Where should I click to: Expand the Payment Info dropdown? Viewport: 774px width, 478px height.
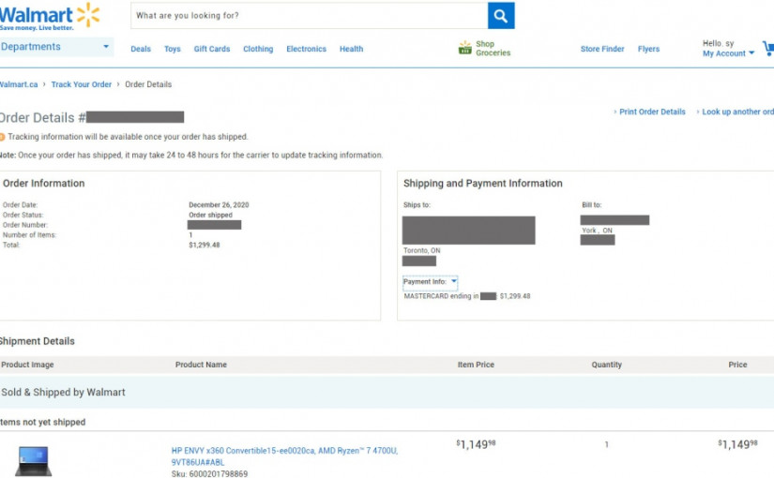click(x=431, y=282)
